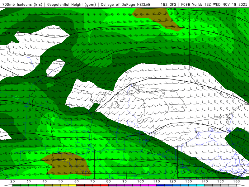Click the '40' color bar label
Screen dimensions: 249x187
45,181
